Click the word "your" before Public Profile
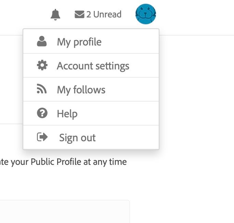This screenshot has width=234, height=223. (x=19, y=161)
